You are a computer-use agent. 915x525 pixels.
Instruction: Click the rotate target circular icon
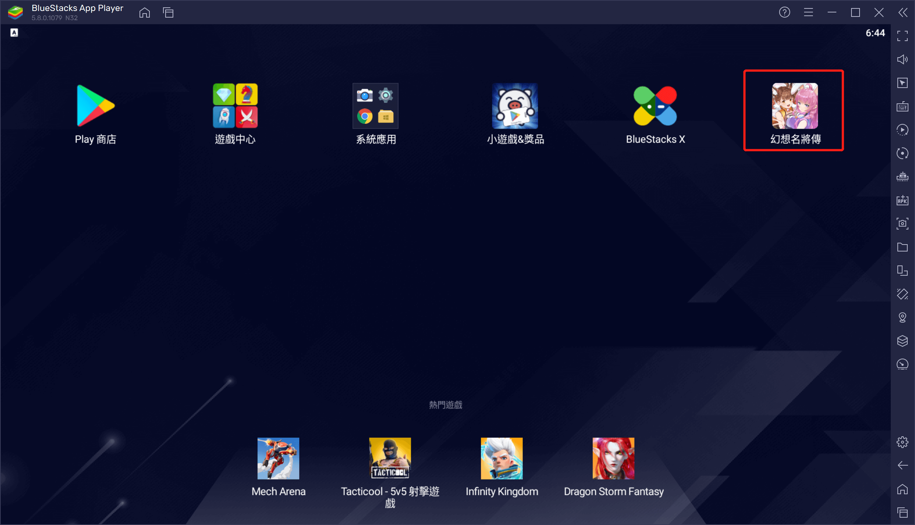click(x=903, y=153)
